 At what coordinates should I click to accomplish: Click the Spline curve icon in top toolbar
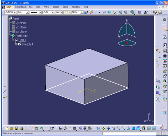[x=104, y=12]
